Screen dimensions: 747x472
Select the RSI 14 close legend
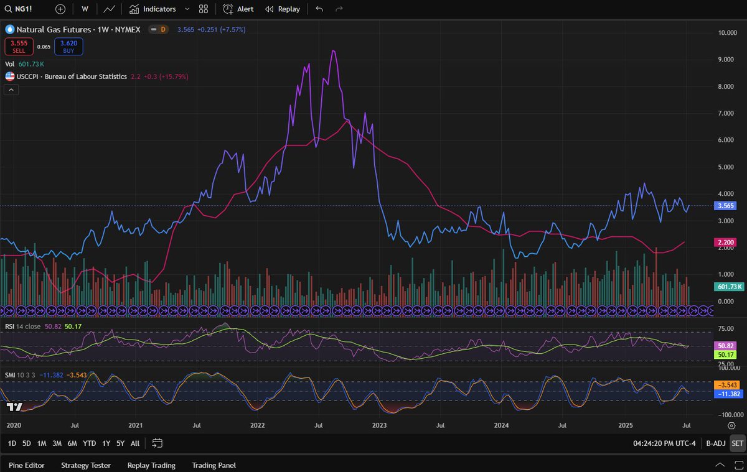tap(23, 326)
